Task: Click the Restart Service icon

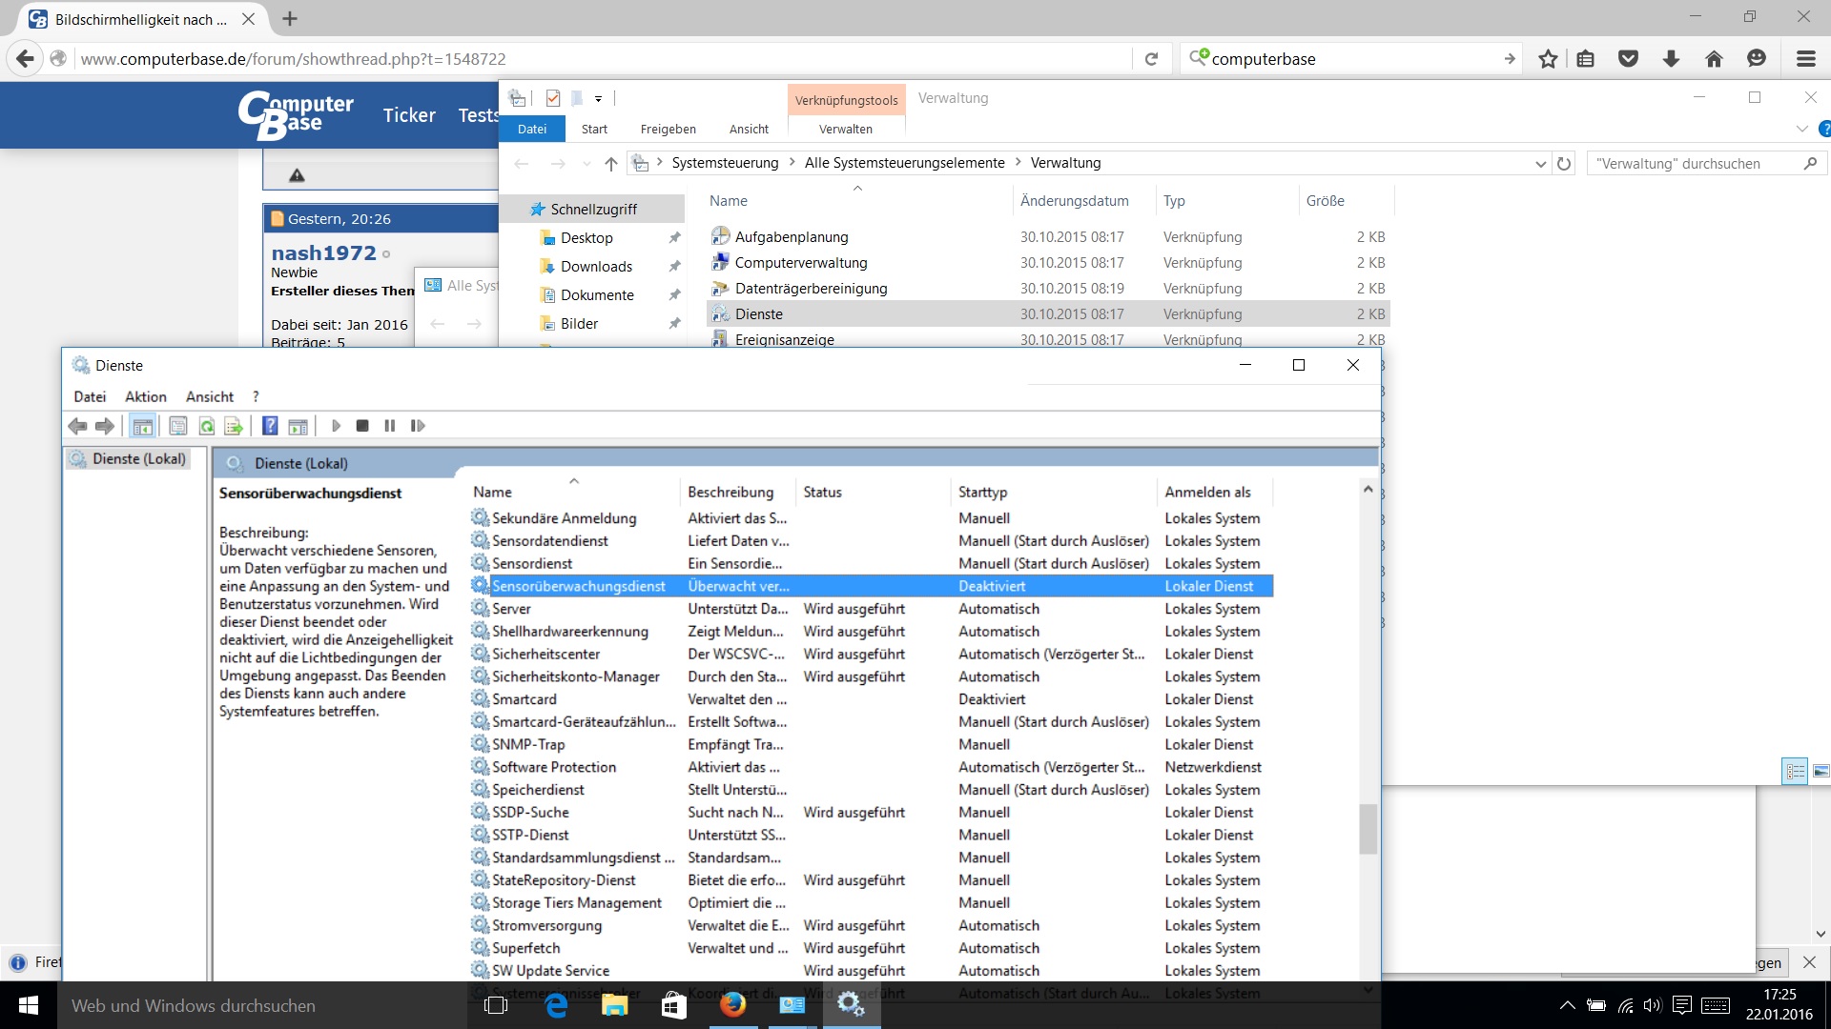Action: click(x=417, y=426)
